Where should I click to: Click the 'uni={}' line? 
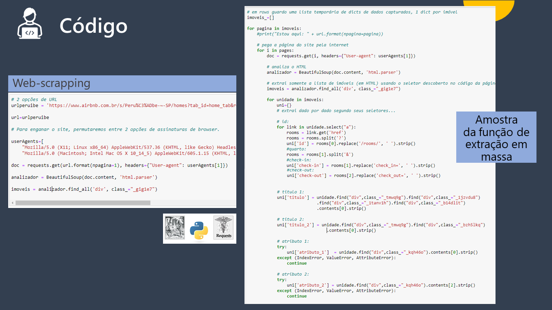click(x=284, y=105)
